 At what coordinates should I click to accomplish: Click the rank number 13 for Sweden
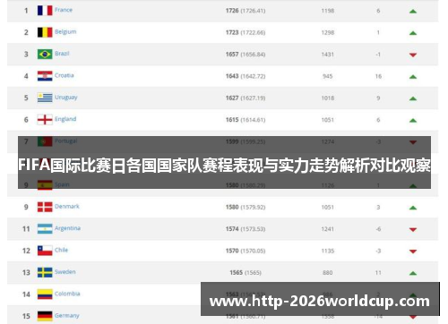pyautogui.click(x=26, y=273)
